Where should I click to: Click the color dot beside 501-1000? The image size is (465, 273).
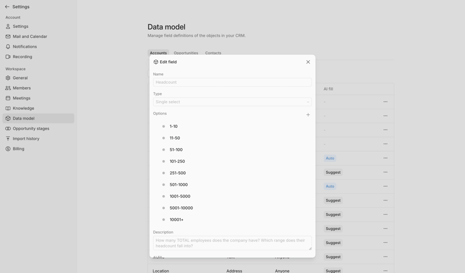click(x=163, y=185)
